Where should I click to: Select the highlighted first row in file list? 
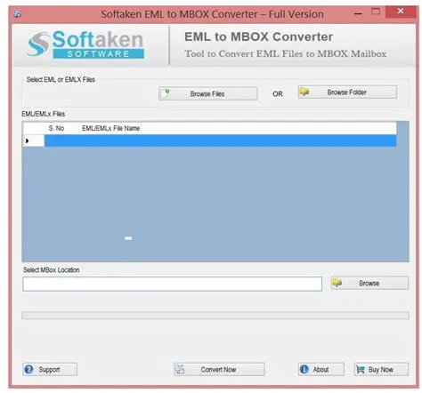click(220, 140)
